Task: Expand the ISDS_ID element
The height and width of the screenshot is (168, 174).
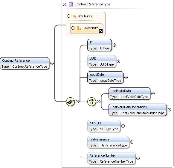Action: 123,126
